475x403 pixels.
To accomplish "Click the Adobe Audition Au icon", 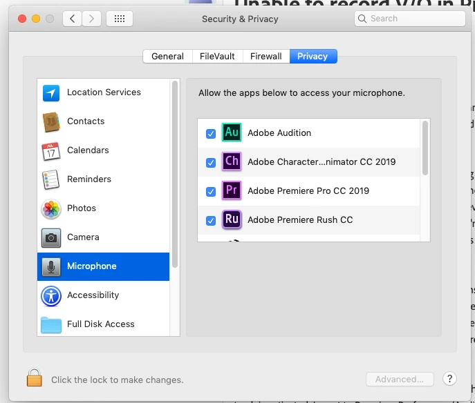I will click(x=232, y=132).
